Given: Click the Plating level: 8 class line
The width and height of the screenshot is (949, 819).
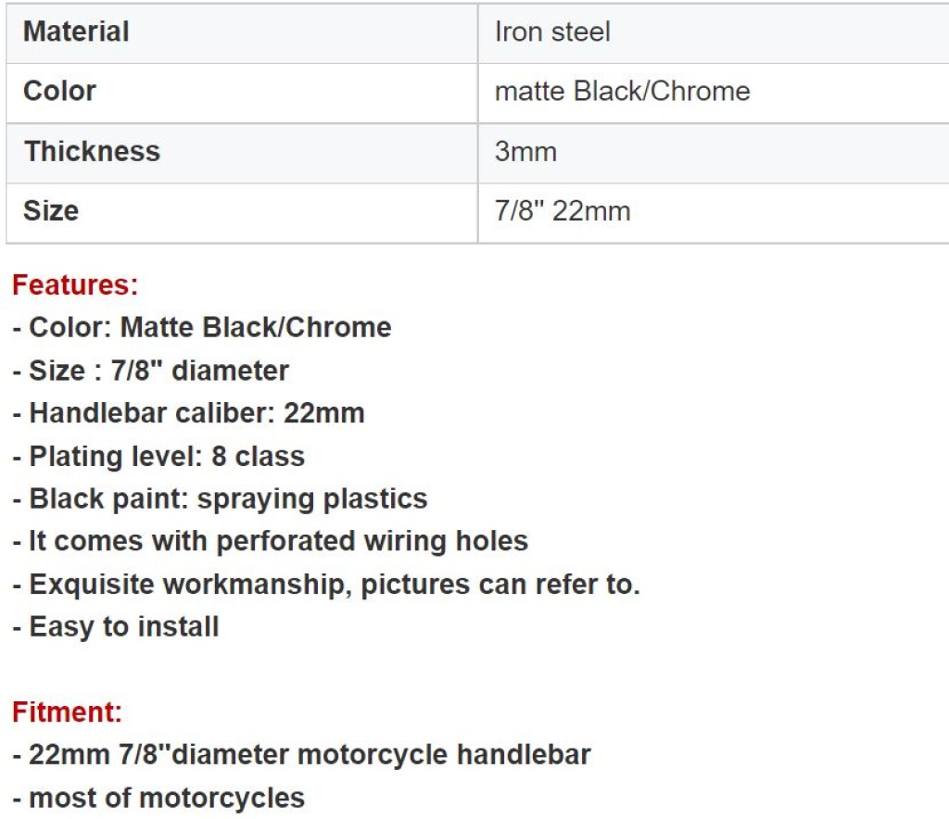Looking at the screenshot, I should (x=158, y=456).
